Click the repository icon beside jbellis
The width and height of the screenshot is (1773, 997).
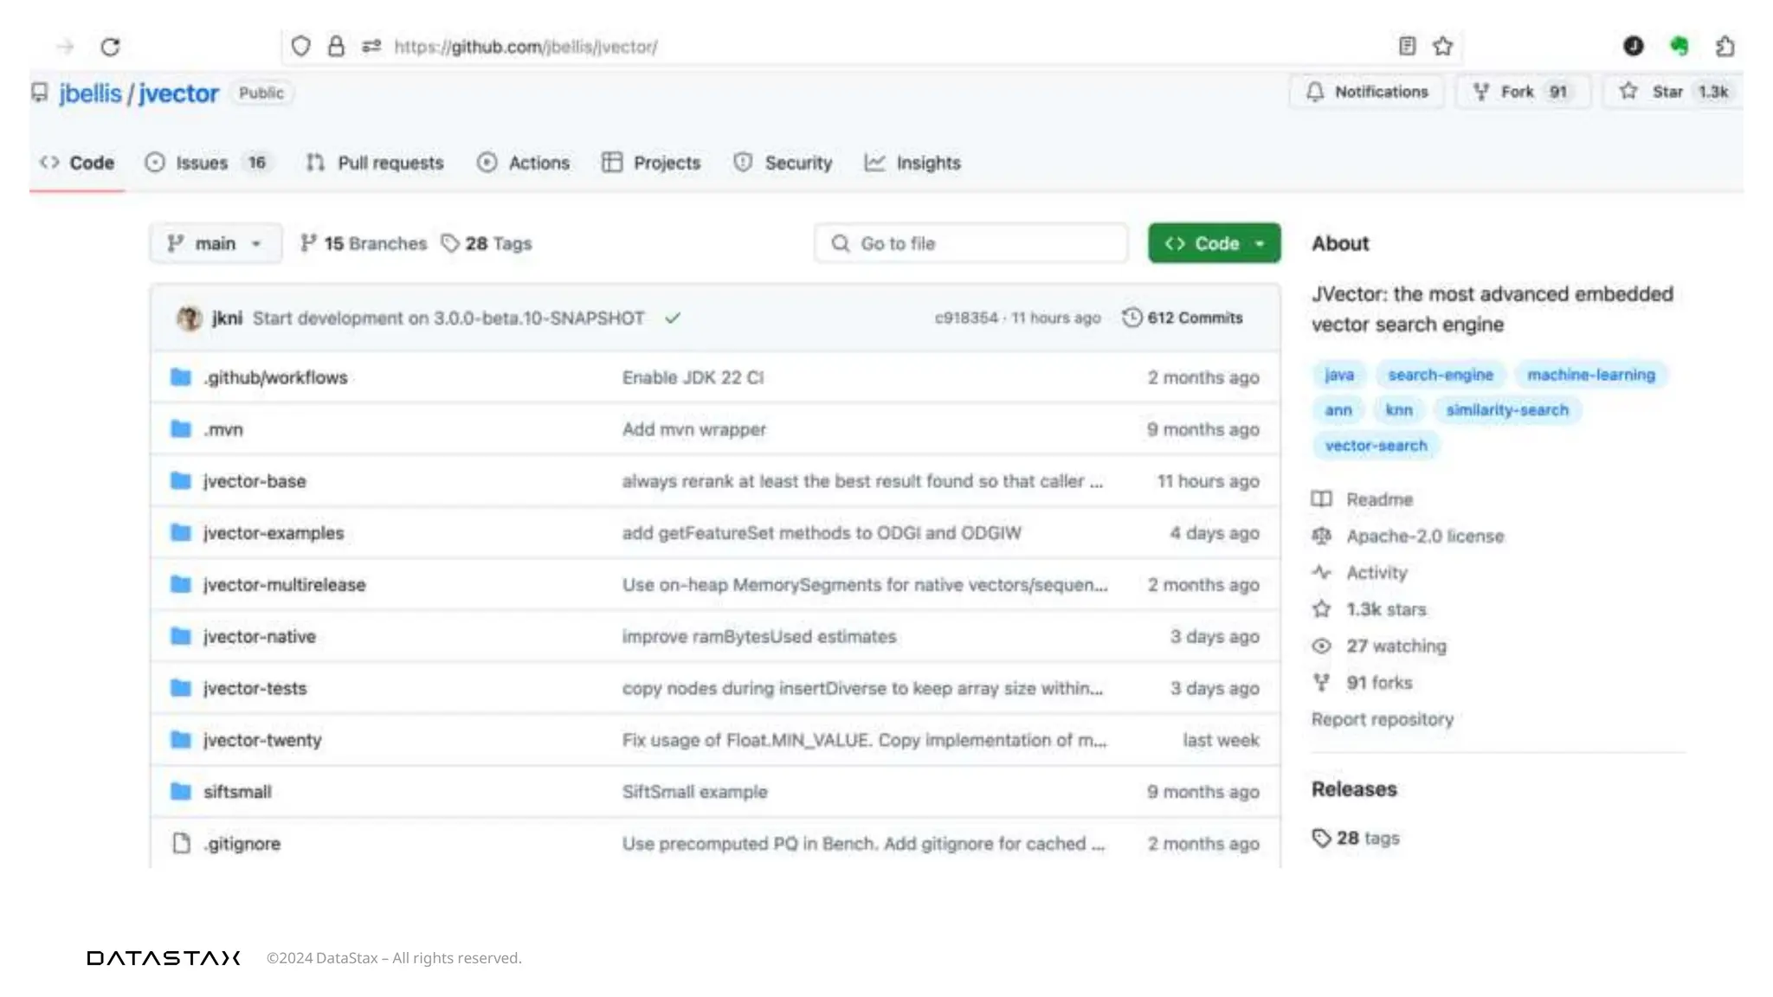pyautogui.click(x=40, y=93)
